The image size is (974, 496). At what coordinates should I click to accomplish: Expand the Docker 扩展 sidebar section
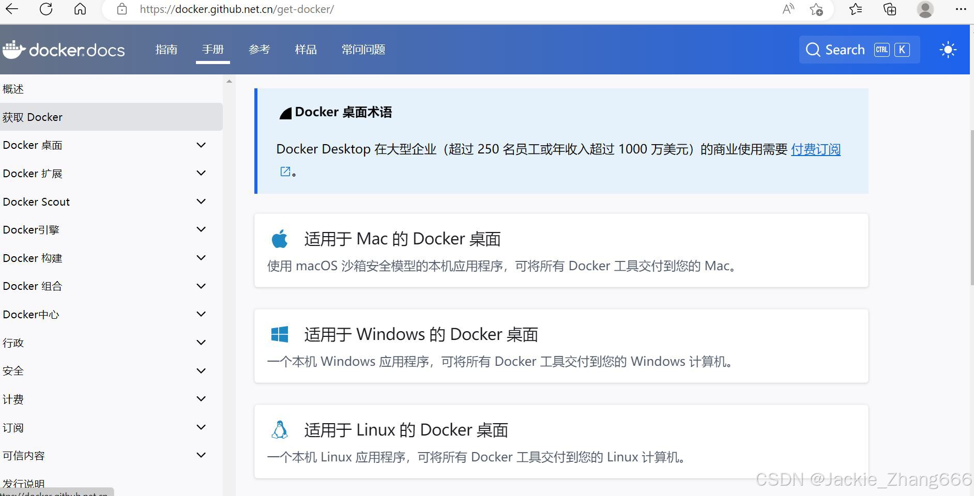click(x=201, y=173)
